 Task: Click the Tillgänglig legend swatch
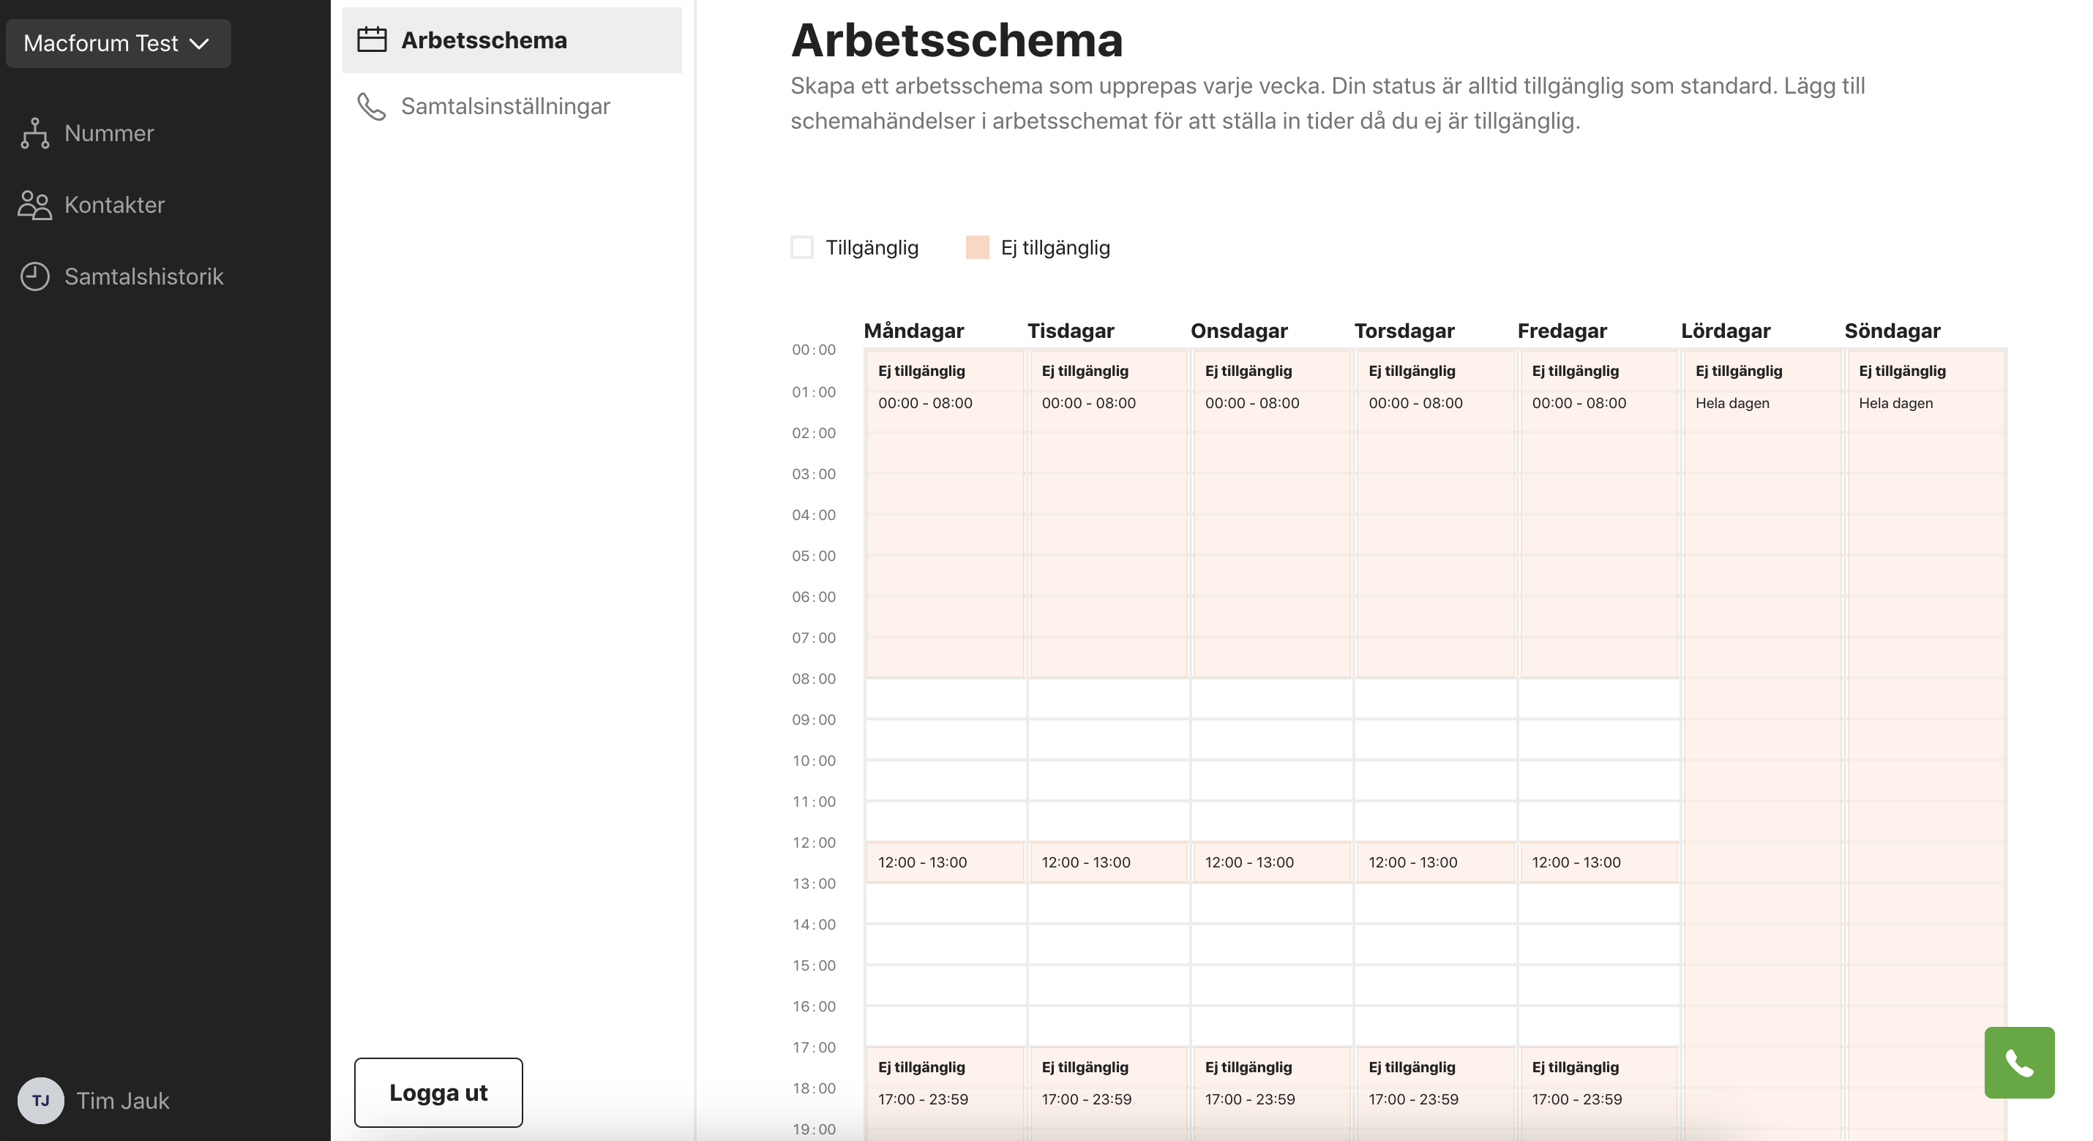click(x=802, y=247)
